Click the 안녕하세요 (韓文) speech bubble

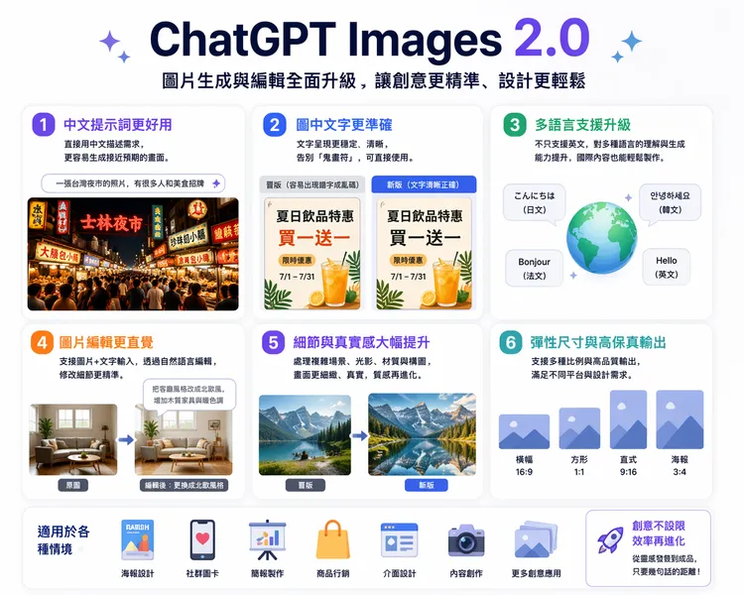(x=670, y=202)
